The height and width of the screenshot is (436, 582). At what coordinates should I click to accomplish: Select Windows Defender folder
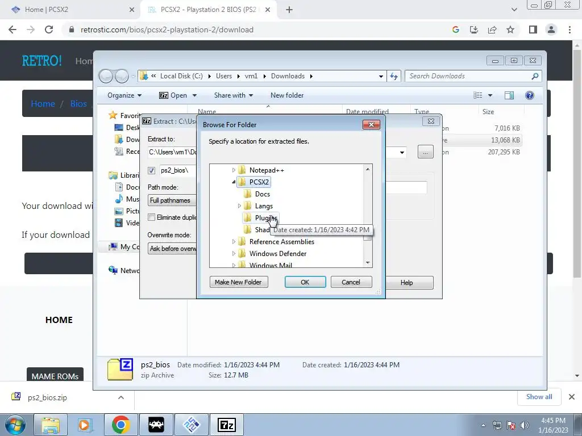click(x=277, y=254)
